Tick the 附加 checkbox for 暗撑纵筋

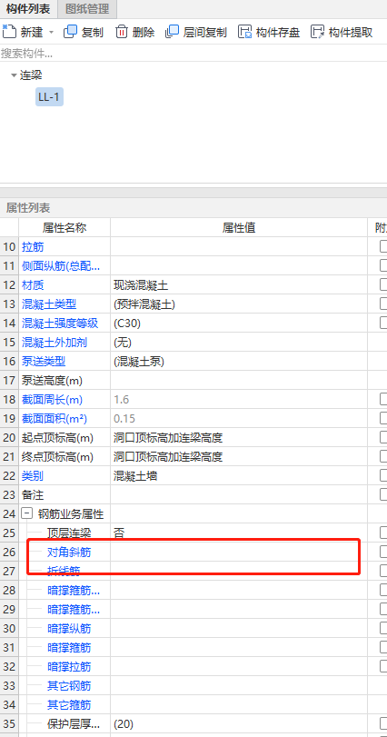pos(383,628)
